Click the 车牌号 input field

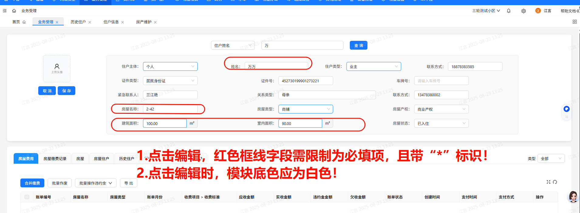click(x=441, y=81)
